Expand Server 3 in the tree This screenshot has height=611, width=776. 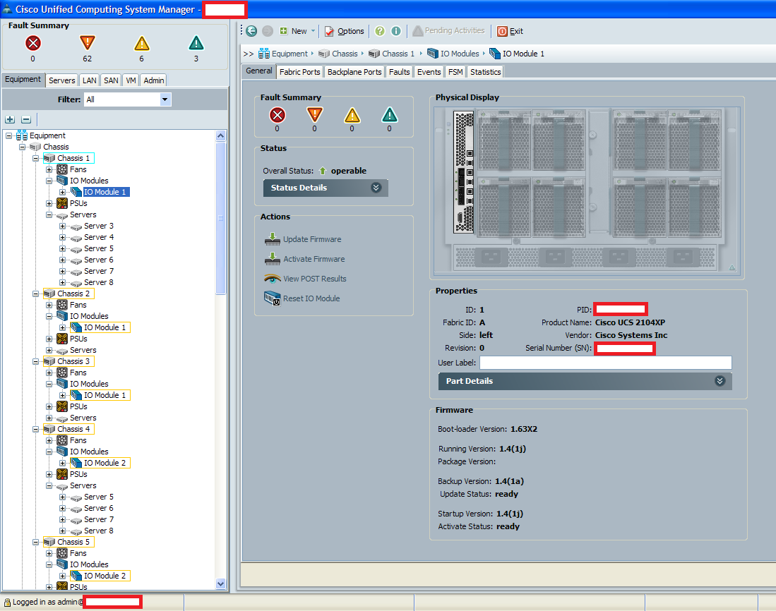[63, 226]
